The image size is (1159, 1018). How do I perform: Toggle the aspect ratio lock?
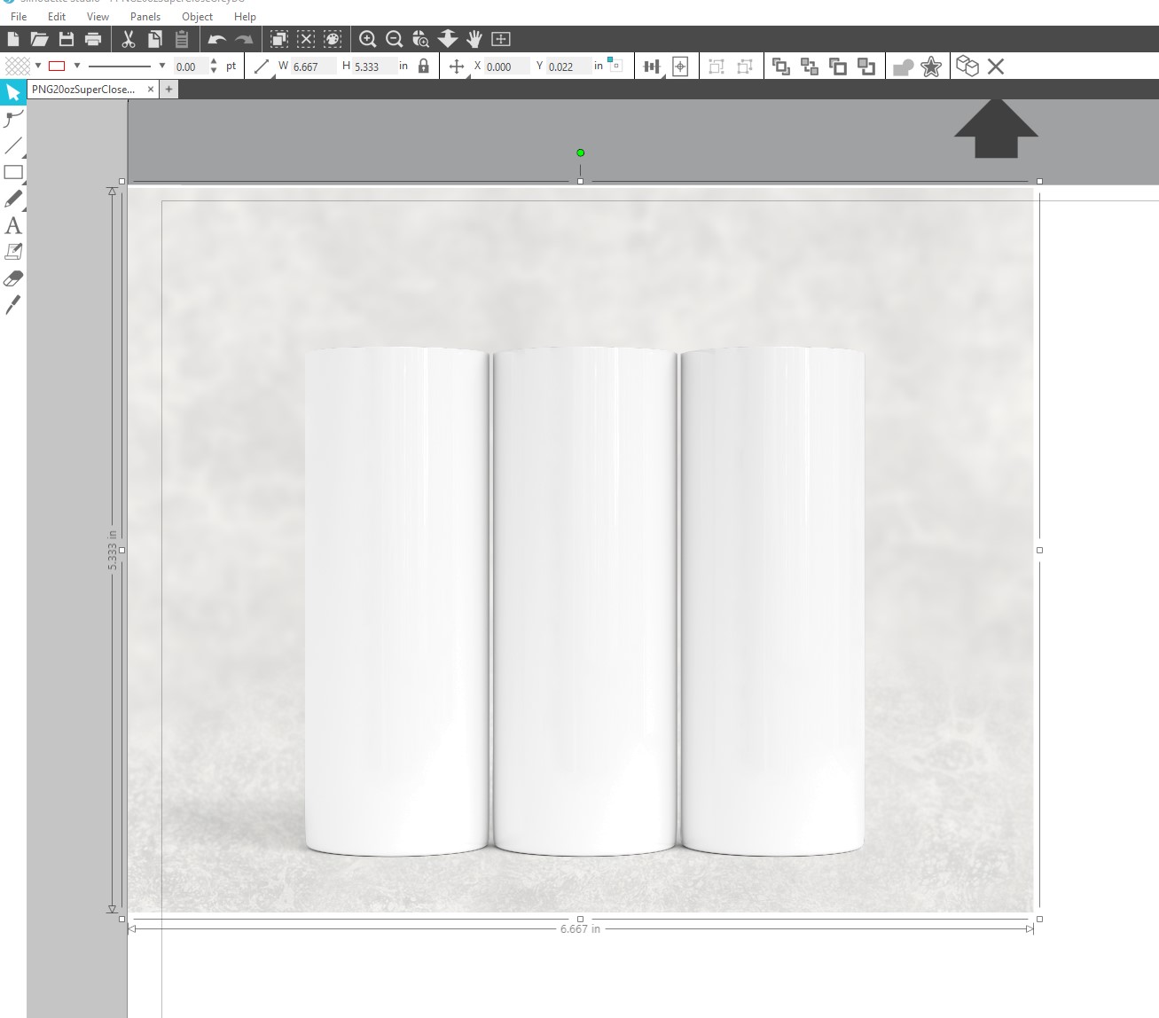coord(424,66)
